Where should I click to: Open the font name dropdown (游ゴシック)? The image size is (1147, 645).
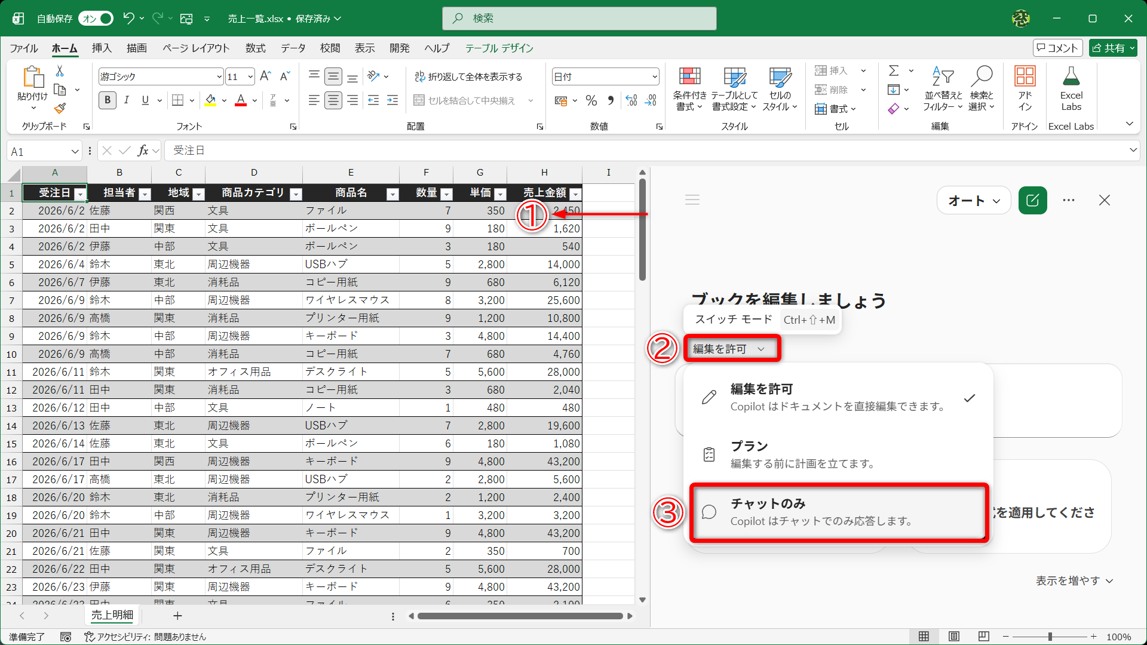point(219,76)
